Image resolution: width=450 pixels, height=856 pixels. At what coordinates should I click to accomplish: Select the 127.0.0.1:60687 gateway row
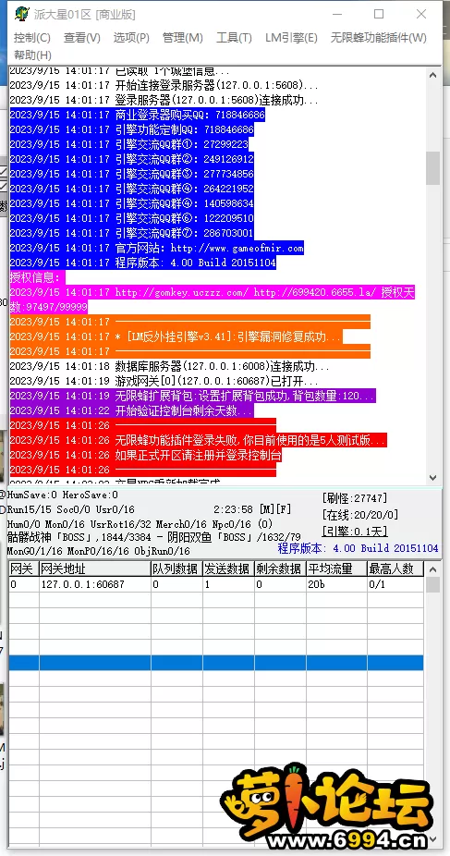pos(216,584)
